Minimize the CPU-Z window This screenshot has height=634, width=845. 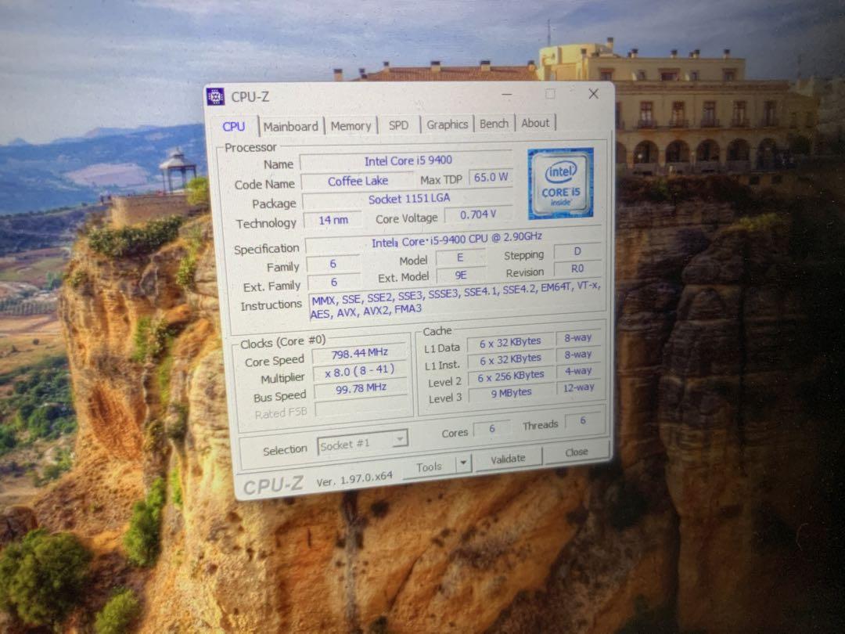506,95
